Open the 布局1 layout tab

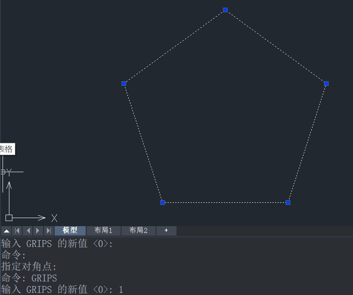tap(103, 230)
